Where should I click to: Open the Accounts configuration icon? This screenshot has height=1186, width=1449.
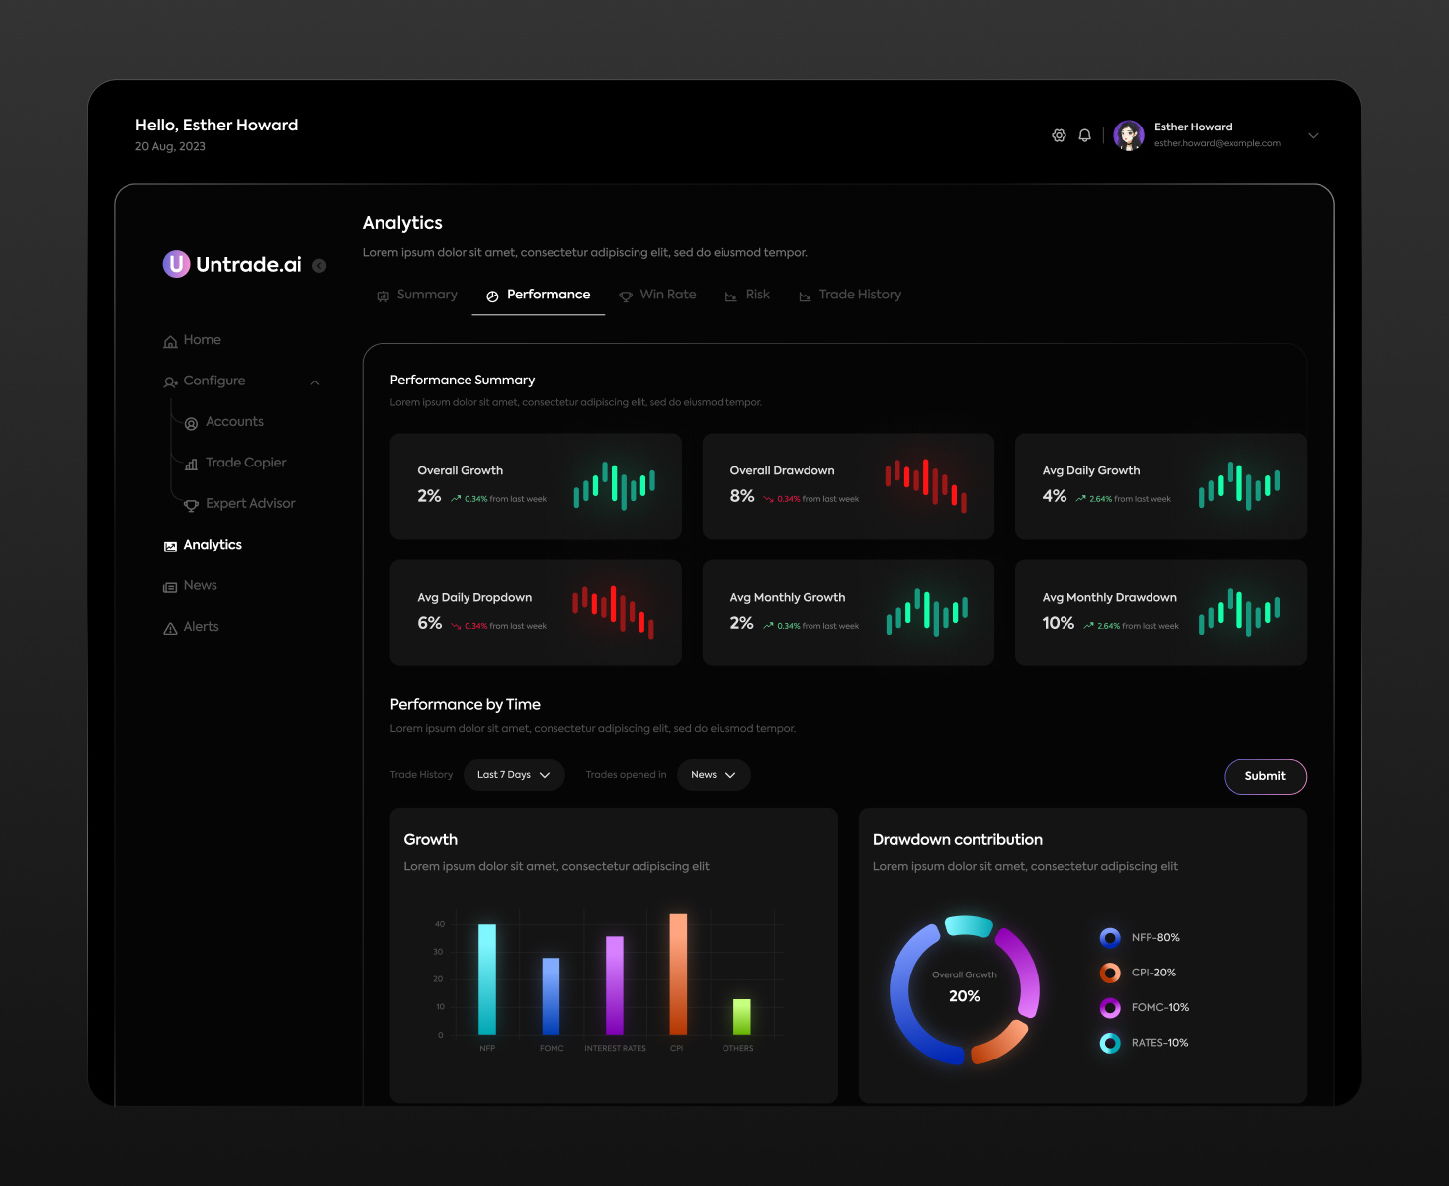coord(191,422)
